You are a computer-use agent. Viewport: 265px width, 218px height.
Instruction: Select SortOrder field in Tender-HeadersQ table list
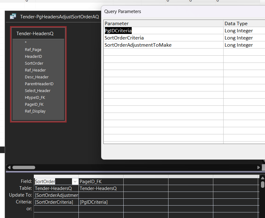[34, 63]
